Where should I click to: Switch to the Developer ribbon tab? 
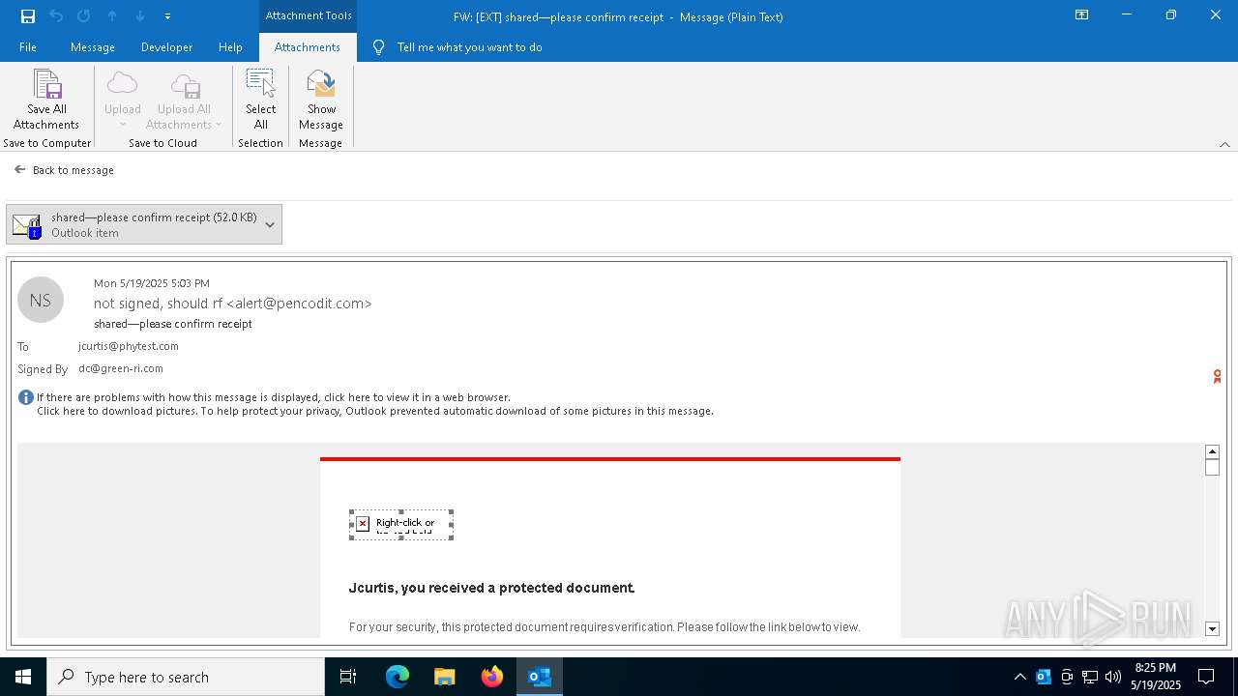click(x=166, y=47)
